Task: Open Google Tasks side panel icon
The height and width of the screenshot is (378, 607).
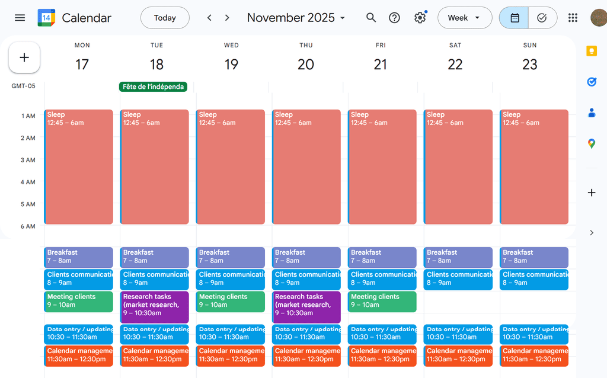Action: click(591, 82)
